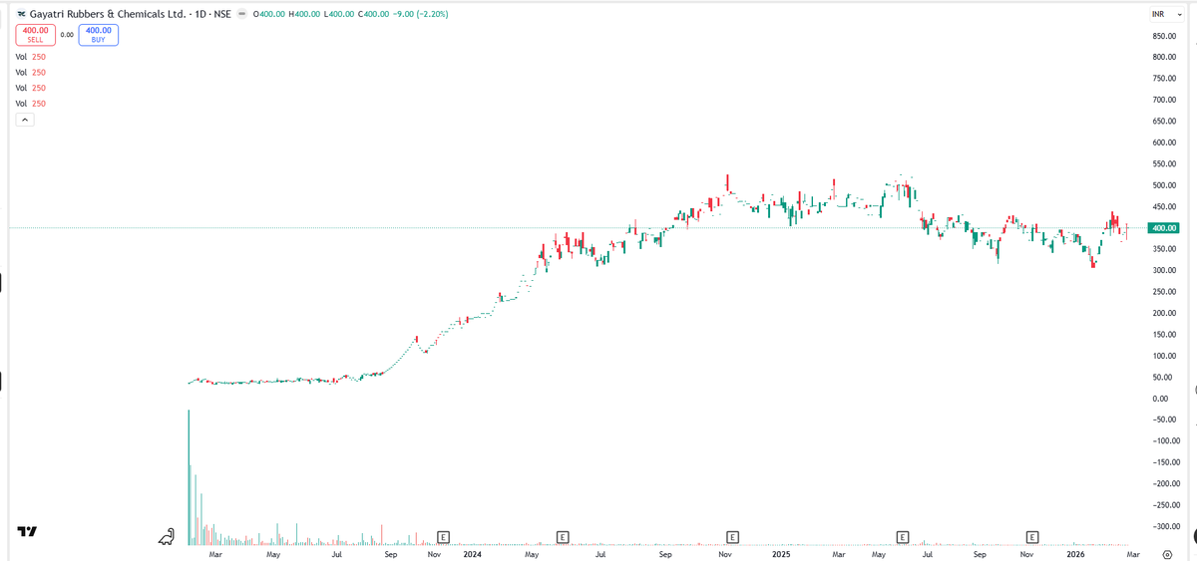The width and height of the screenshot is (1197, 561).
Task: Open the earnings E marker between May and Jul 2024
Action: coord(562,537)
